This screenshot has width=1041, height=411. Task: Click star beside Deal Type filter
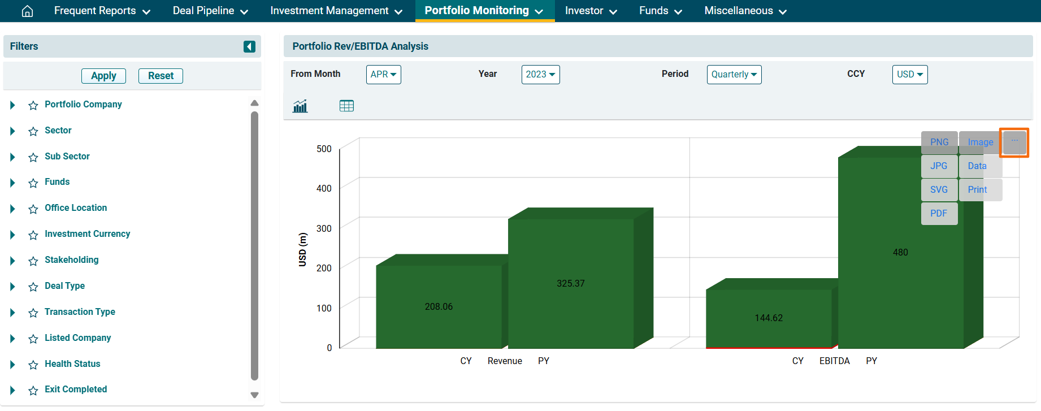(x=33, y=287)
